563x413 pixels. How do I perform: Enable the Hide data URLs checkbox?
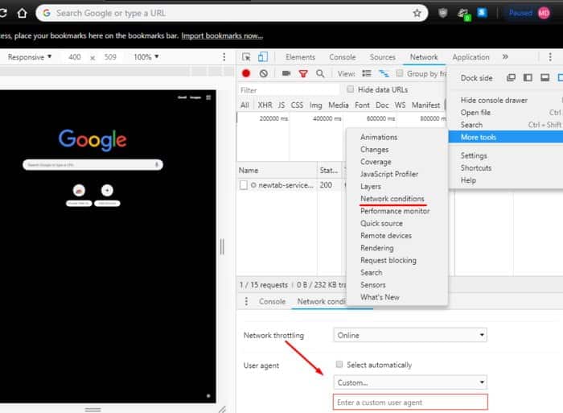350,89
